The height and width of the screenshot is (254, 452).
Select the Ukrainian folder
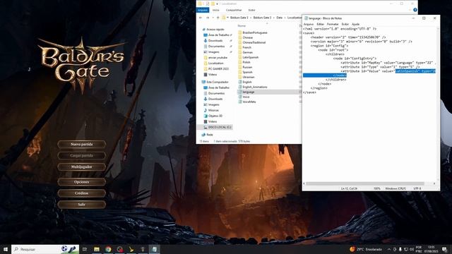click(x=249, y=77)
